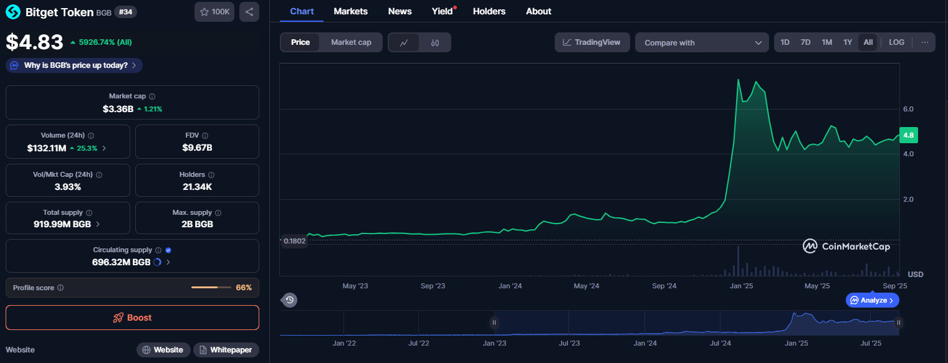
Task: Click the USD currency label on chart
Action: point(916,275)
